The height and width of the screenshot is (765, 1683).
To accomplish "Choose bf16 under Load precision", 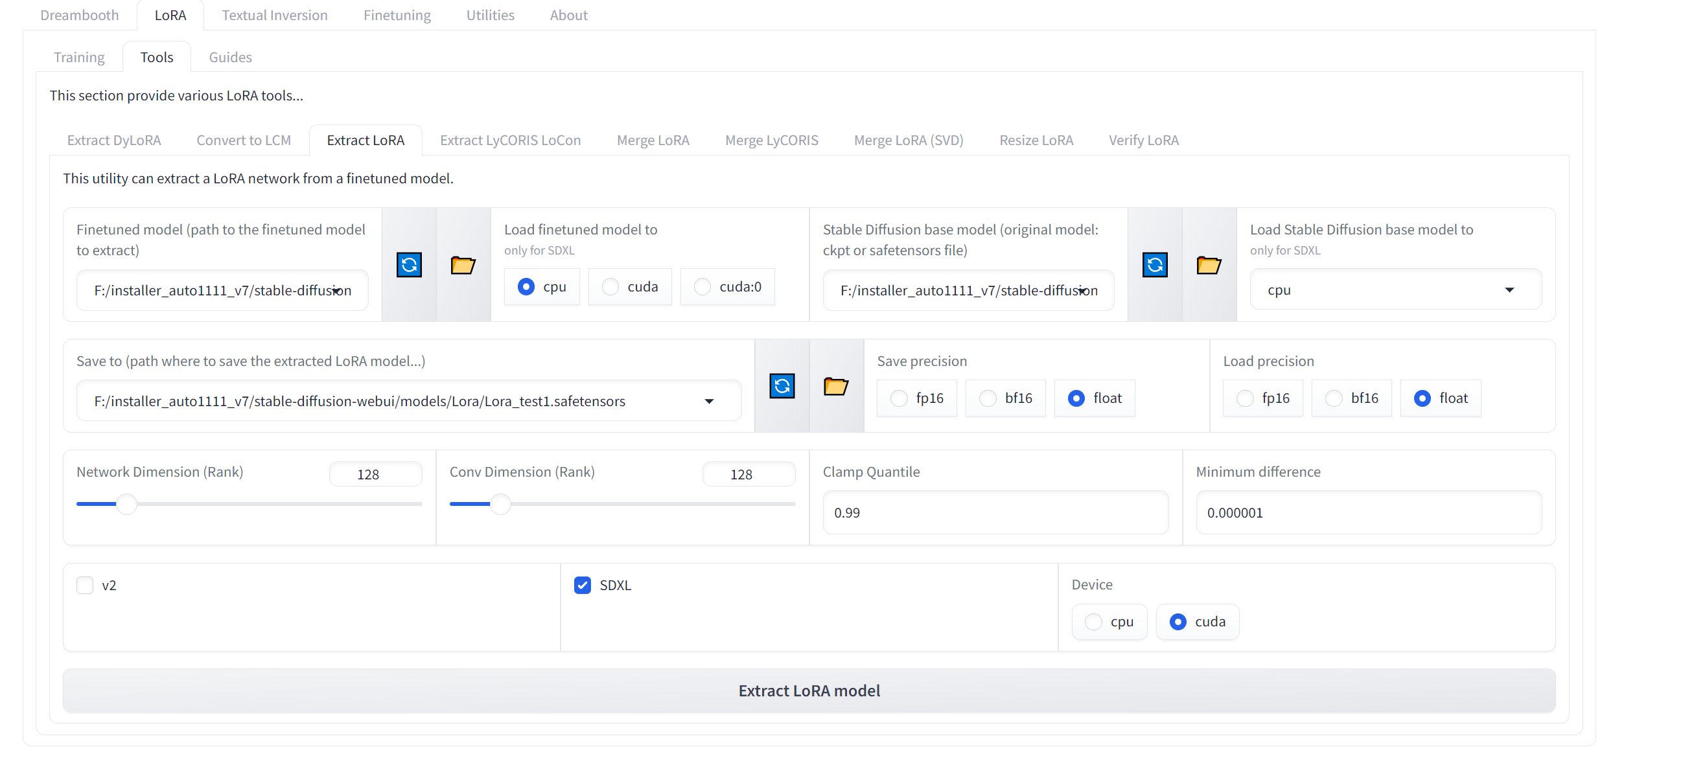I will click(1334, 398).
